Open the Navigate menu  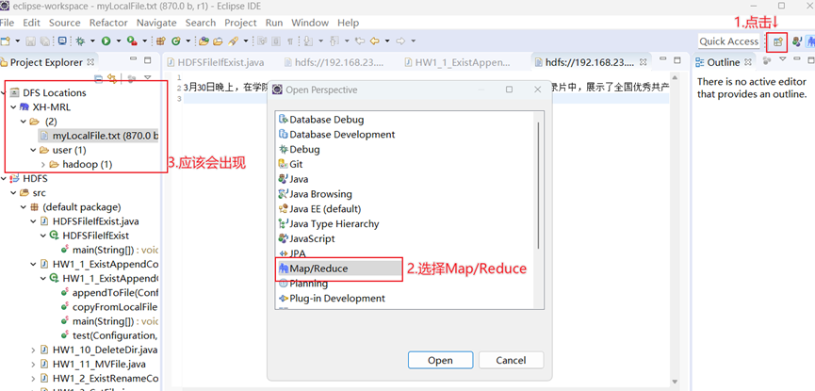pyautogui.click(x=156, y=23)
